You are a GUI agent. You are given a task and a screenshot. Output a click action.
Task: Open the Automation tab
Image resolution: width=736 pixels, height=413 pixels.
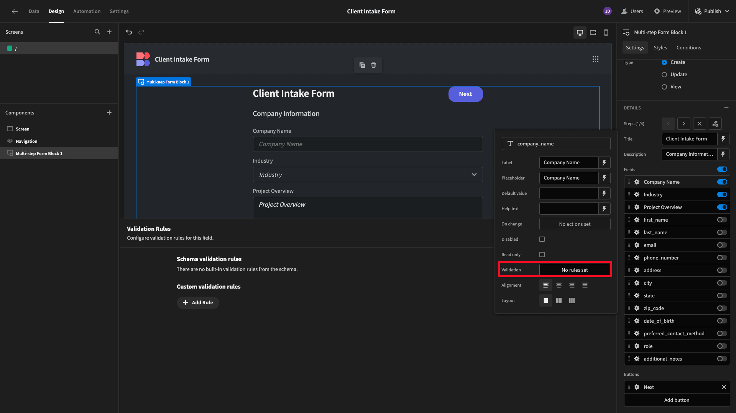tap(87, 11)
